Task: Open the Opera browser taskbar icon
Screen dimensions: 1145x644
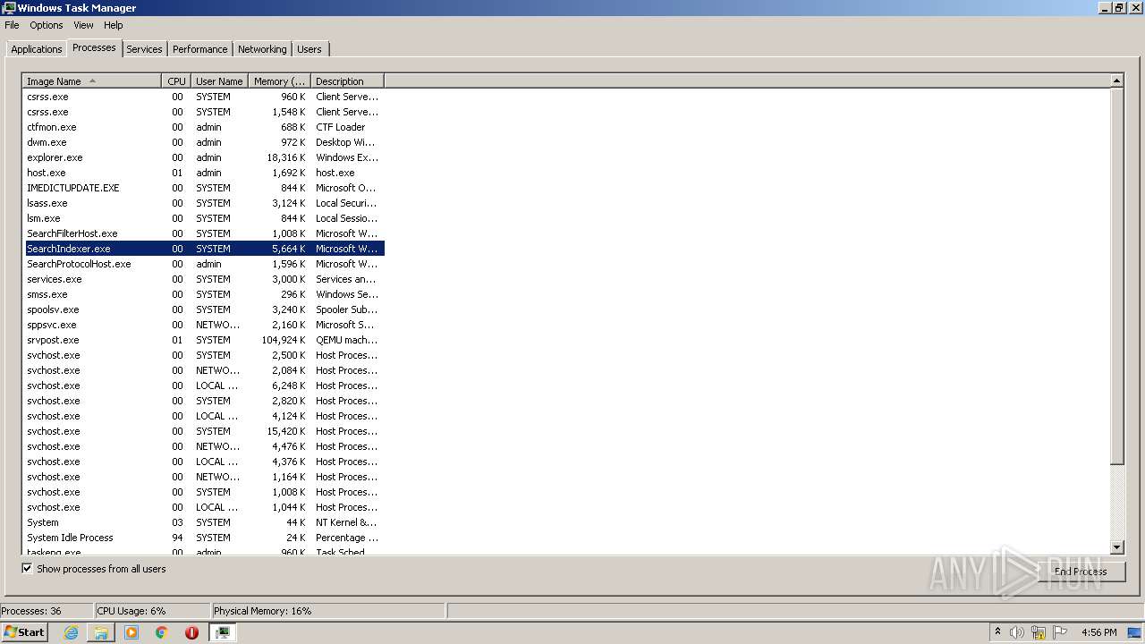Action: pos(191,632)
